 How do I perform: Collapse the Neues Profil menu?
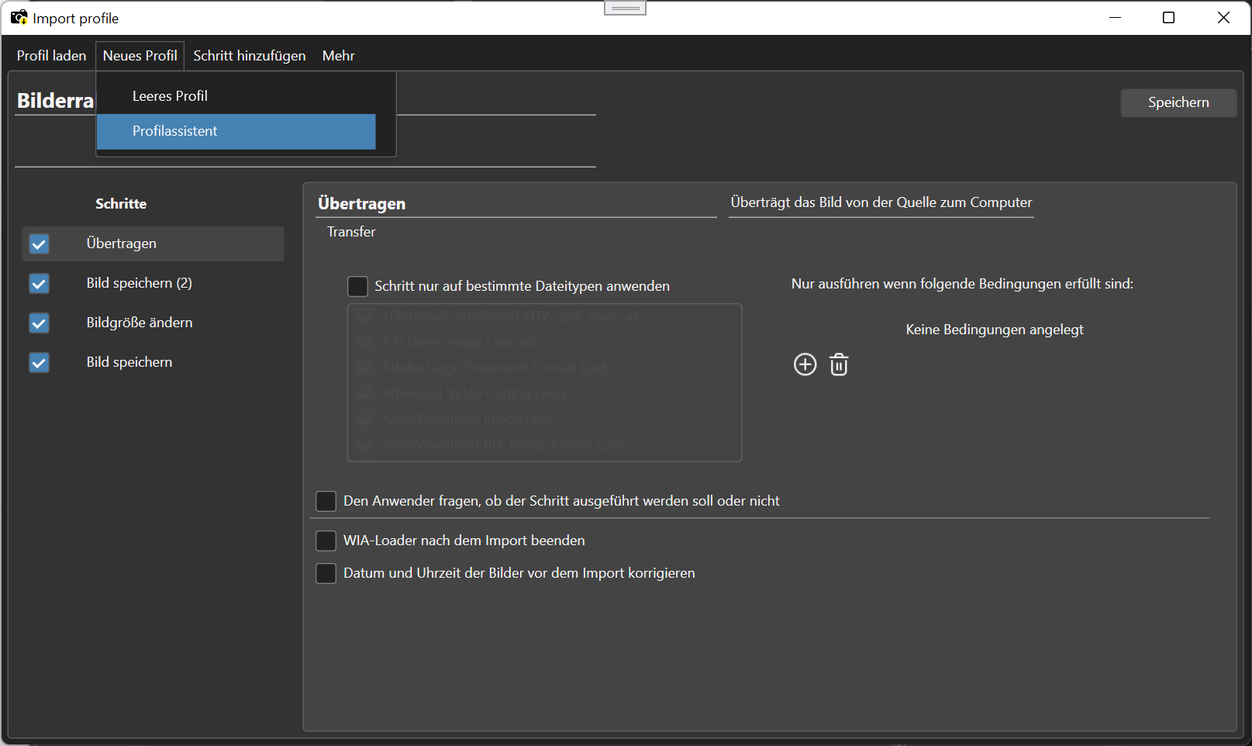140,56
